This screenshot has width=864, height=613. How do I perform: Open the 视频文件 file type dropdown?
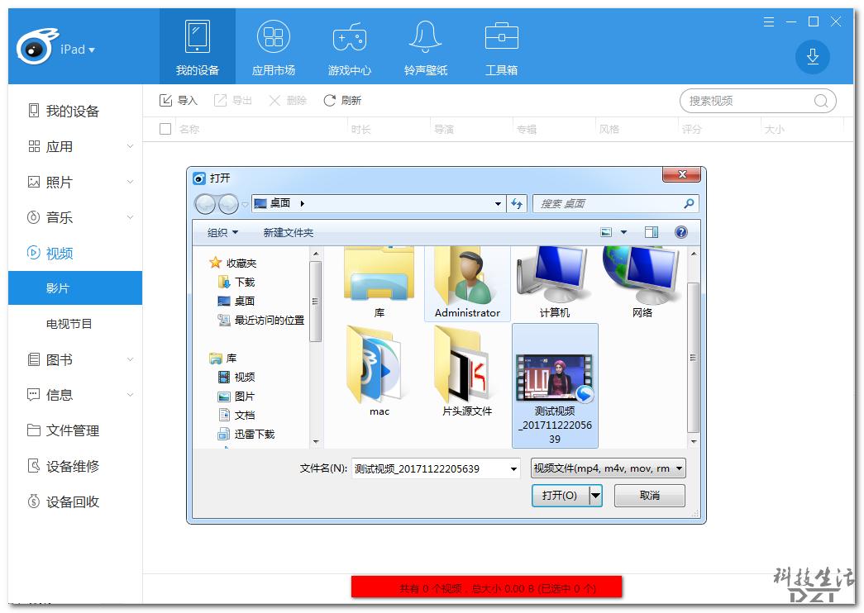pos(608,468)
